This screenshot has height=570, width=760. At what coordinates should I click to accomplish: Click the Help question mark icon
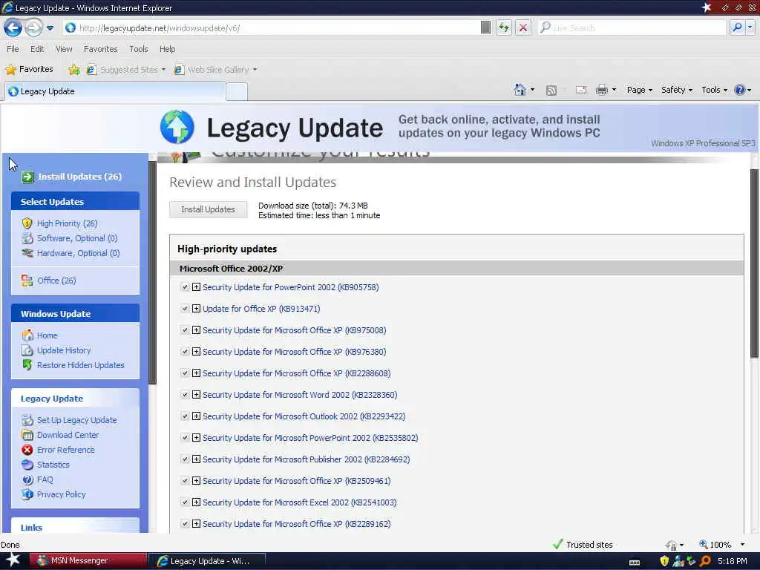pyautogui.click(x=739, y=90)
